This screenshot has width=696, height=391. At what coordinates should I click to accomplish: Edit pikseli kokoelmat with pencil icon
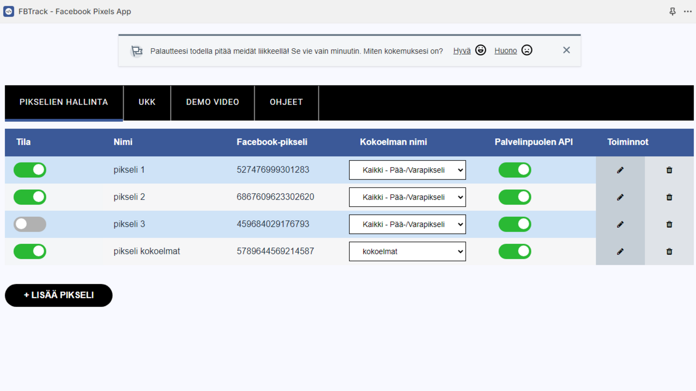pos(620,252)
